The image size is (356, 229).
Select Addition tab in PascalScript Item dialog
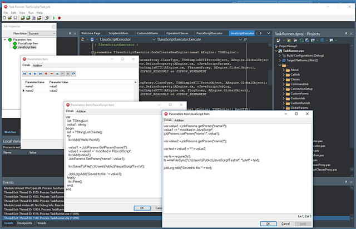pyautogui.click(x=81, y=111)
